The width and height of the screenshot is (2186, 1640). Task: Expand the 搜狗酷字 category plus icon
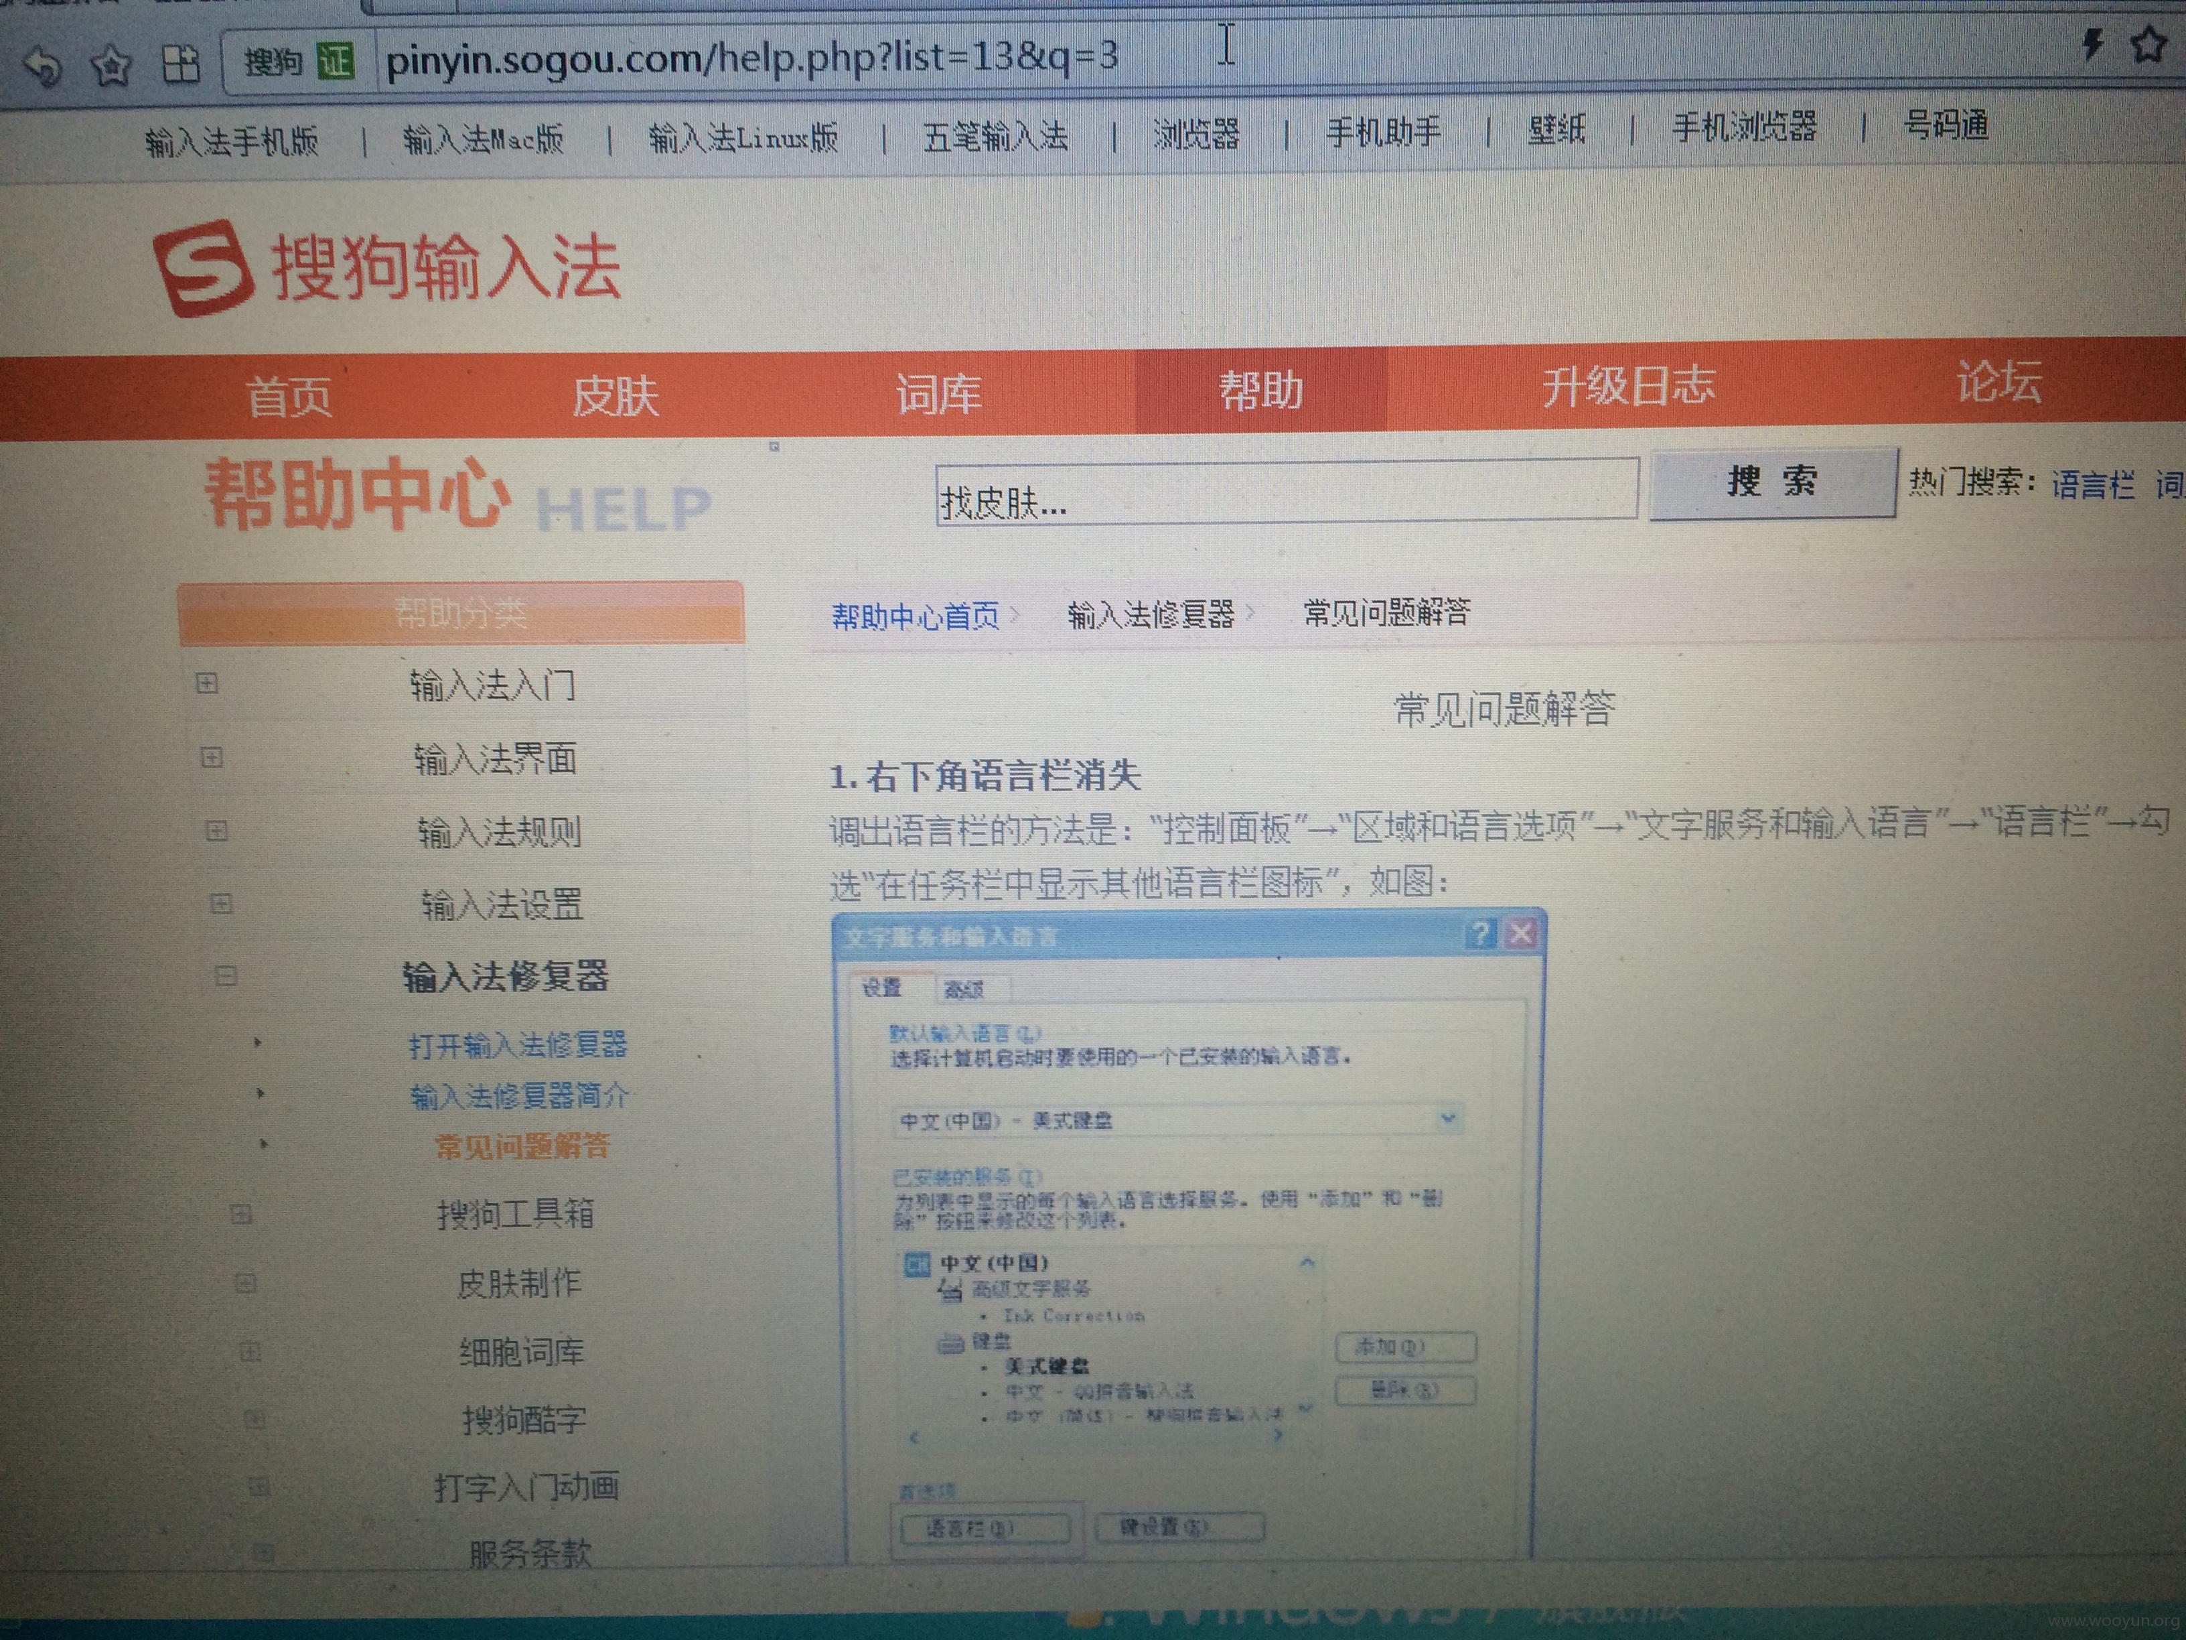click(254, 1420)
